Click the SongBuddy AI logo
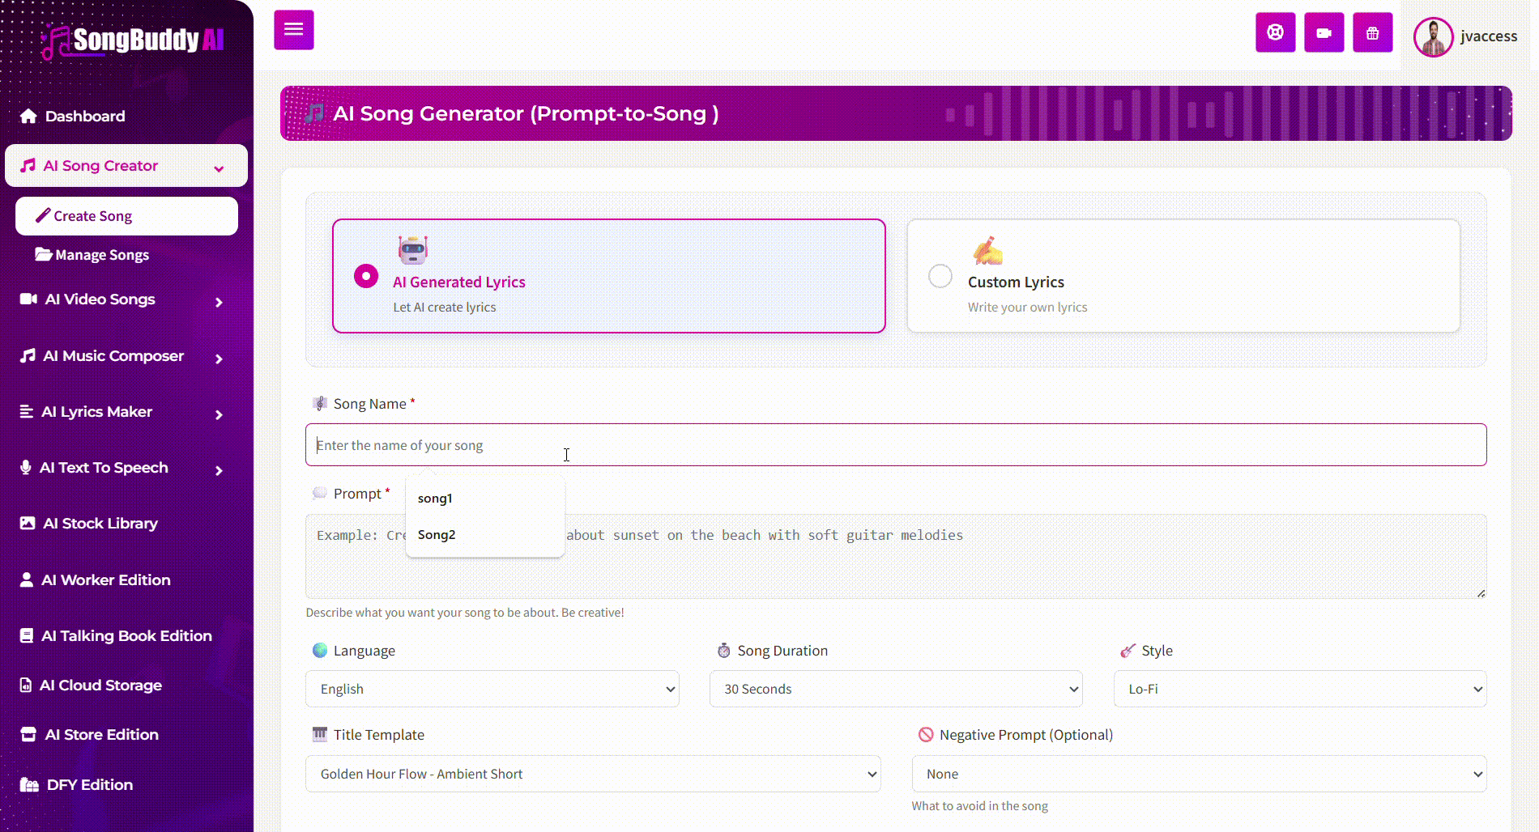 133,40
